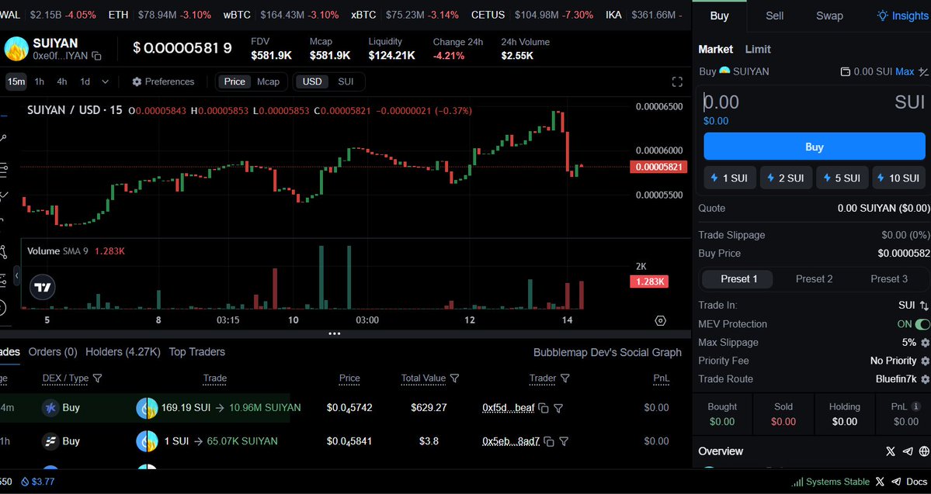Copy trader address 0xf5d...beaf

click(x=544, y=408)
